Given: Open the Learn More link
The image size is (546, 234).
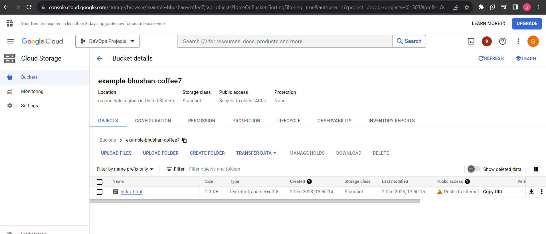Looking at the screenshot, I should (x=488, y=24).
